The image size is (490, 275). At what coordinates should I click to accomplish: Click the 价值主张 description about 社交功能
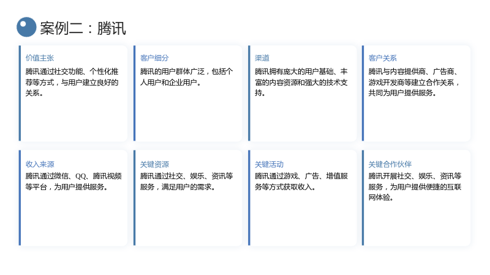pyautogui.click(x=72, y=82)
